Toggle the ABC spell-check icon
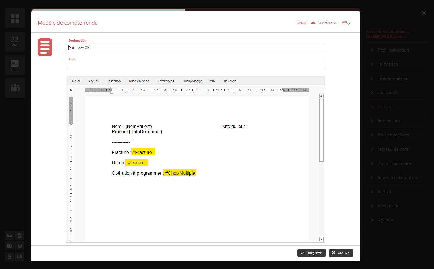Viewport: 434px width, 269px height. pos(346,23)
